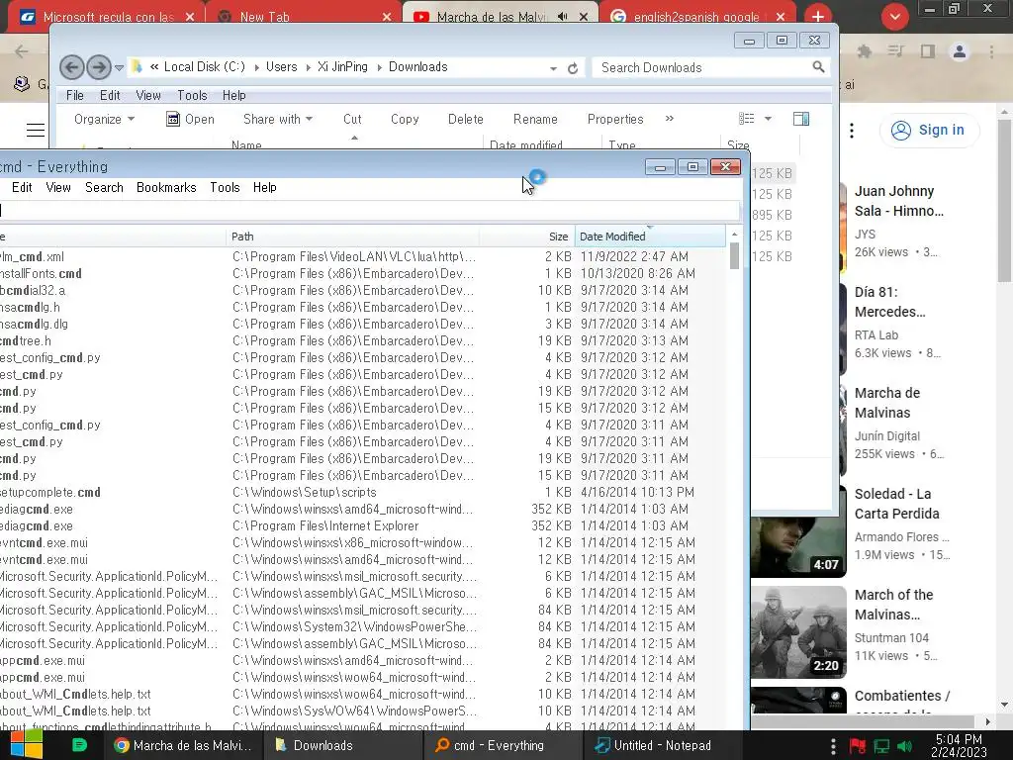Change view icon in Explorer toolbar

(x=746, y=119)
